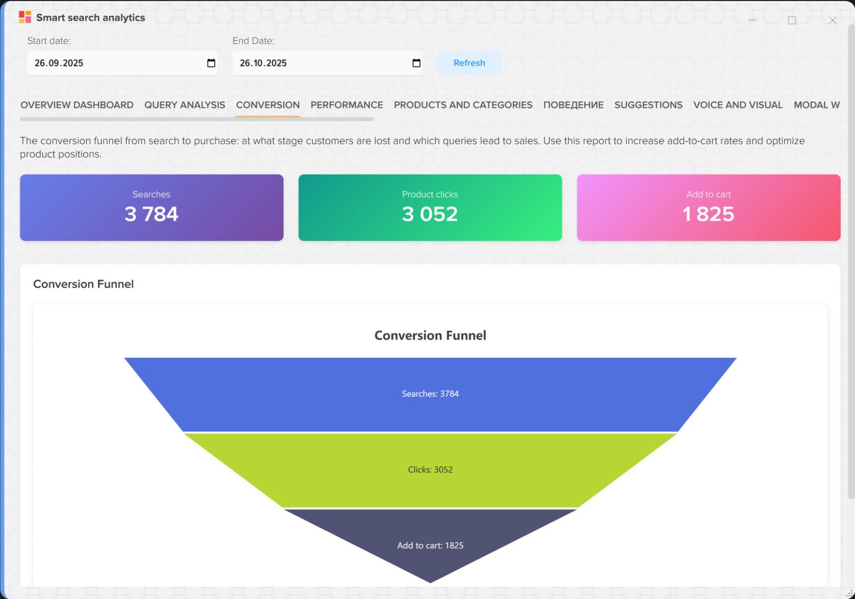855x599 pixels.
Task: Switch to the Overview Dashboard tab
Action: point(77,105)
